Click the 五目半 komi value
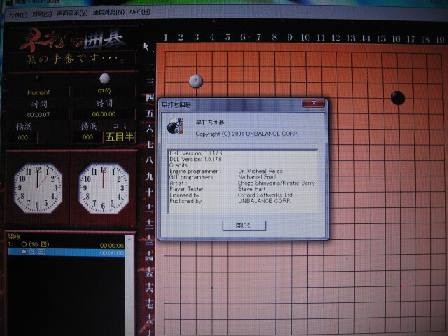The width and height of the screenshot is (448, 336). pos(120,136)
